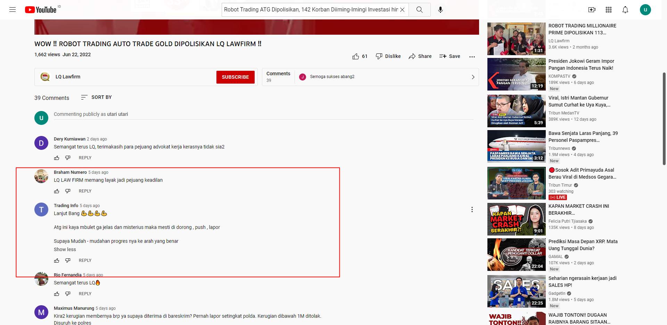Collapse Trading Info comment with Show less
The width and height of the screenshot is (667, 325).
pos(65,249)
